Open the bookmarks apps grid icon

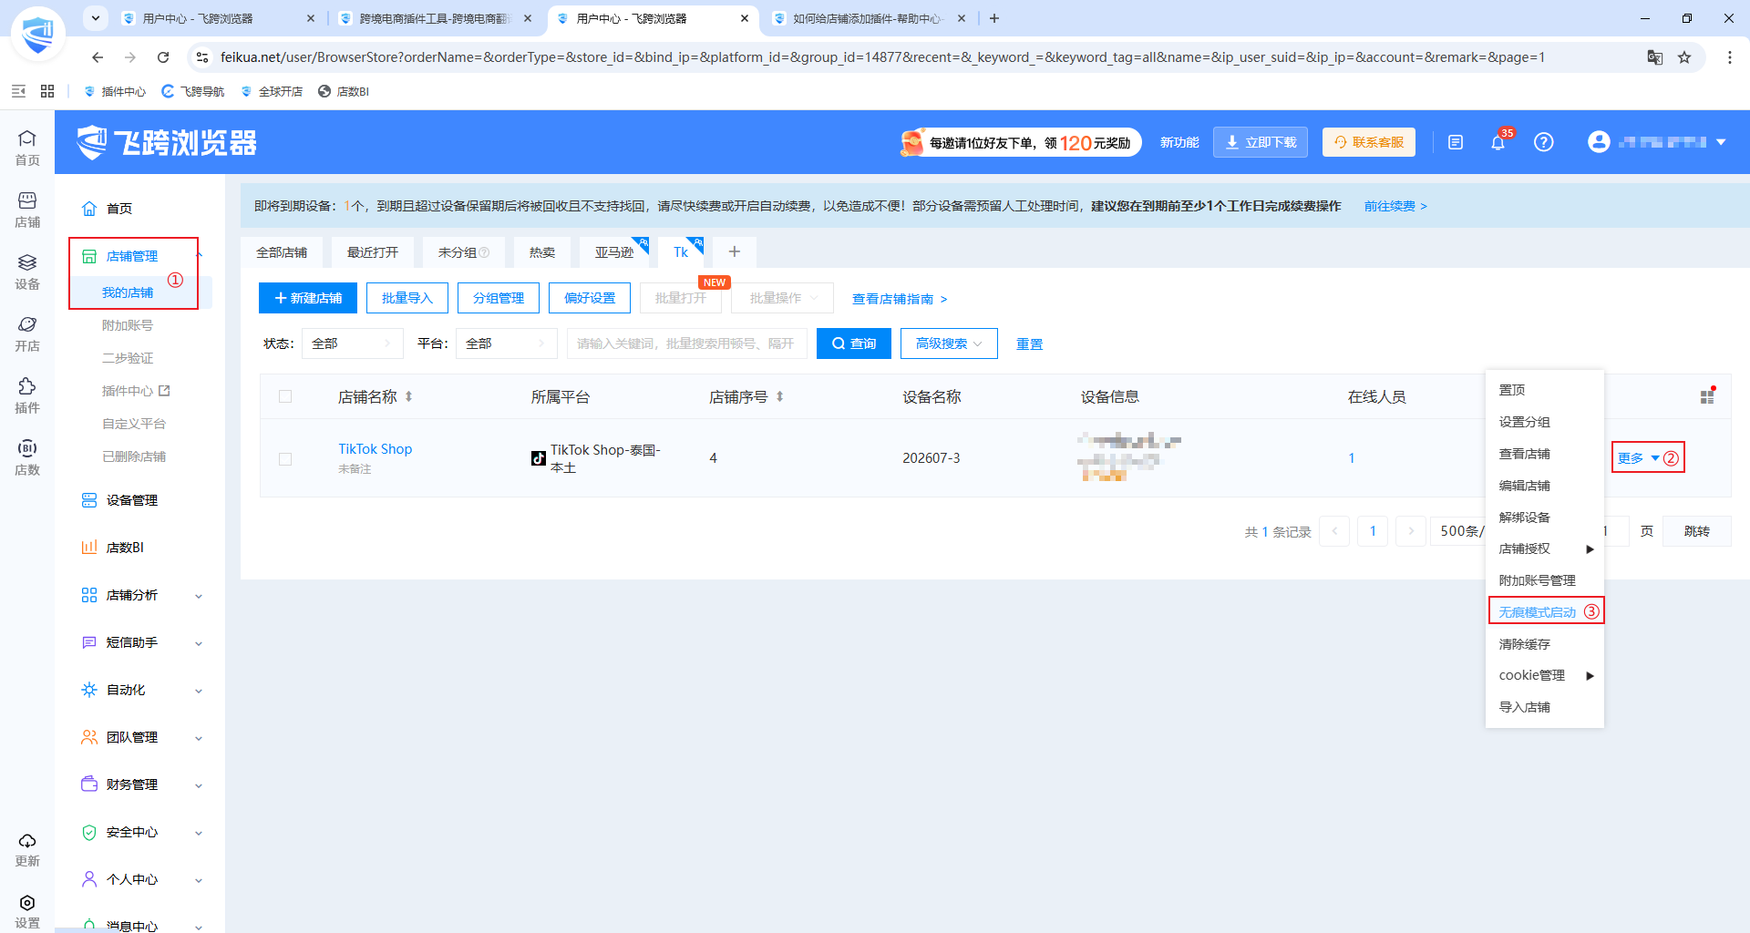pos(47,91)
